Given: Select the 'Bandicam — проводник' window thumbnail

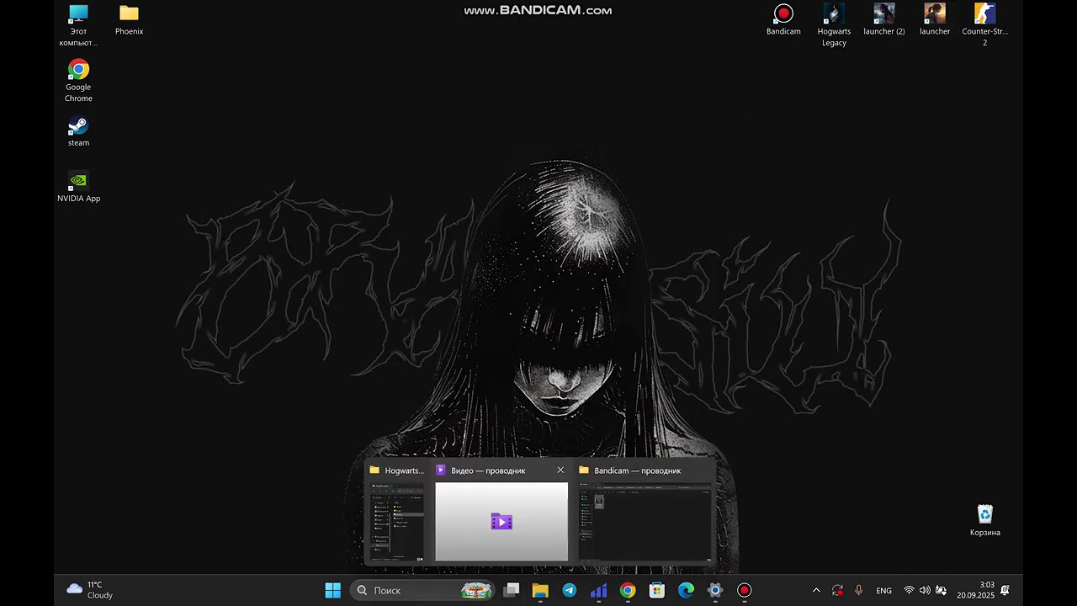Looking at the screenshot, I should [645, 521].
